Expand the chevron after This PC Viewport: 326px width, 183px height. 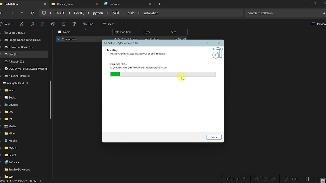click(70, 13)
